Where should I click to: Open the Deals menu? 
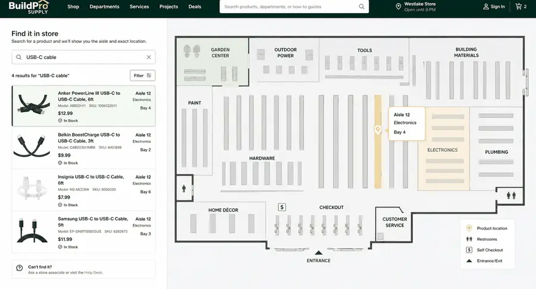(195, 7)
